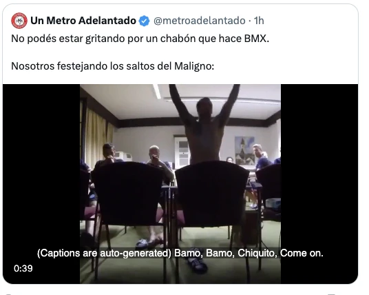Image resolution: width=369 pixels, height=295 pixels.
Task: Click the word 'BMX' in the tweet
Action: (257, 39)
